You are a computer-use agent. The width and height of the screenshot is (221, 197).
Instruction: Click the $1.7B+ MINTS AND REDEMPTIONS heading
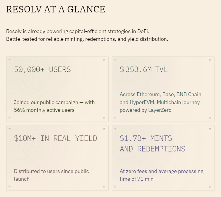point(152,143)
